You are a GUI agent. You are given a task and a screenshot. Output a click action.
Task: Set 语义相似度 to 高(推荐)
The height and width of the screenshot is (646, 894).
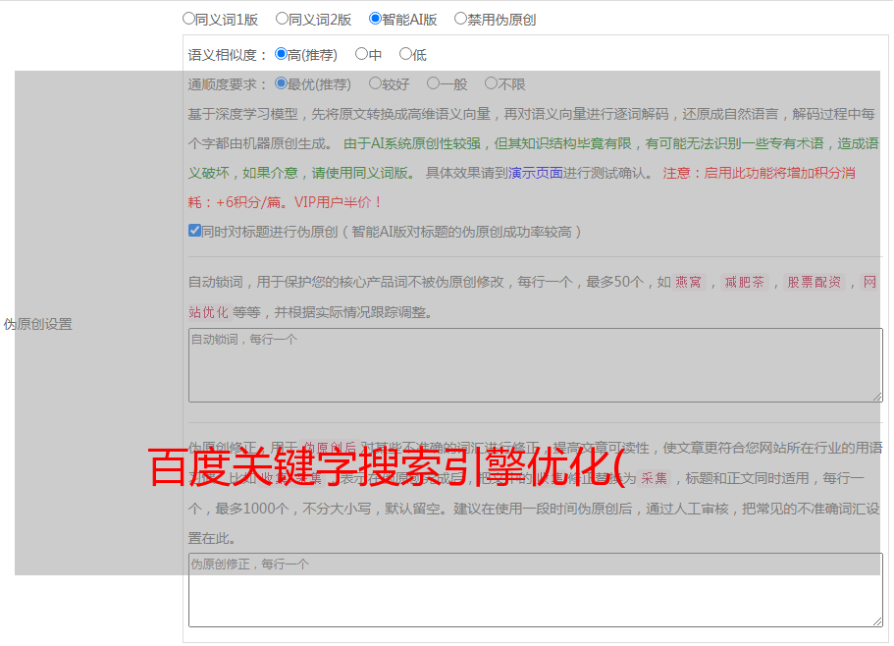pyautogui.click(x=281, y=54)
